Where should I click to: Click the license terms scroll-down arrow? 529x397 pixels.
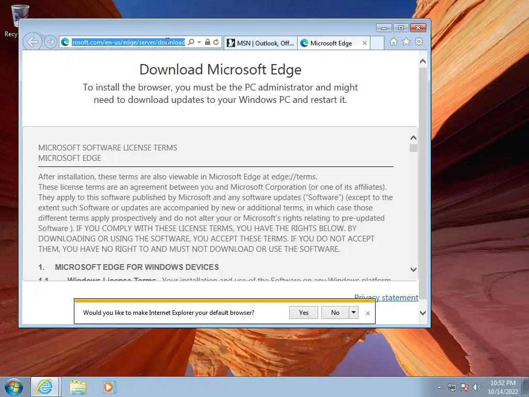pos(413,269)
